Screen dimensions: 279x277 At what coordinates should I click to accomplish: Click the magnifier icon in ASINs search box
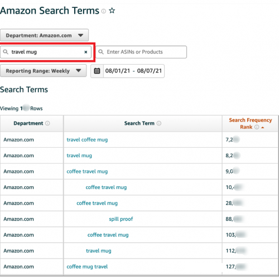(x=101, y=52)
